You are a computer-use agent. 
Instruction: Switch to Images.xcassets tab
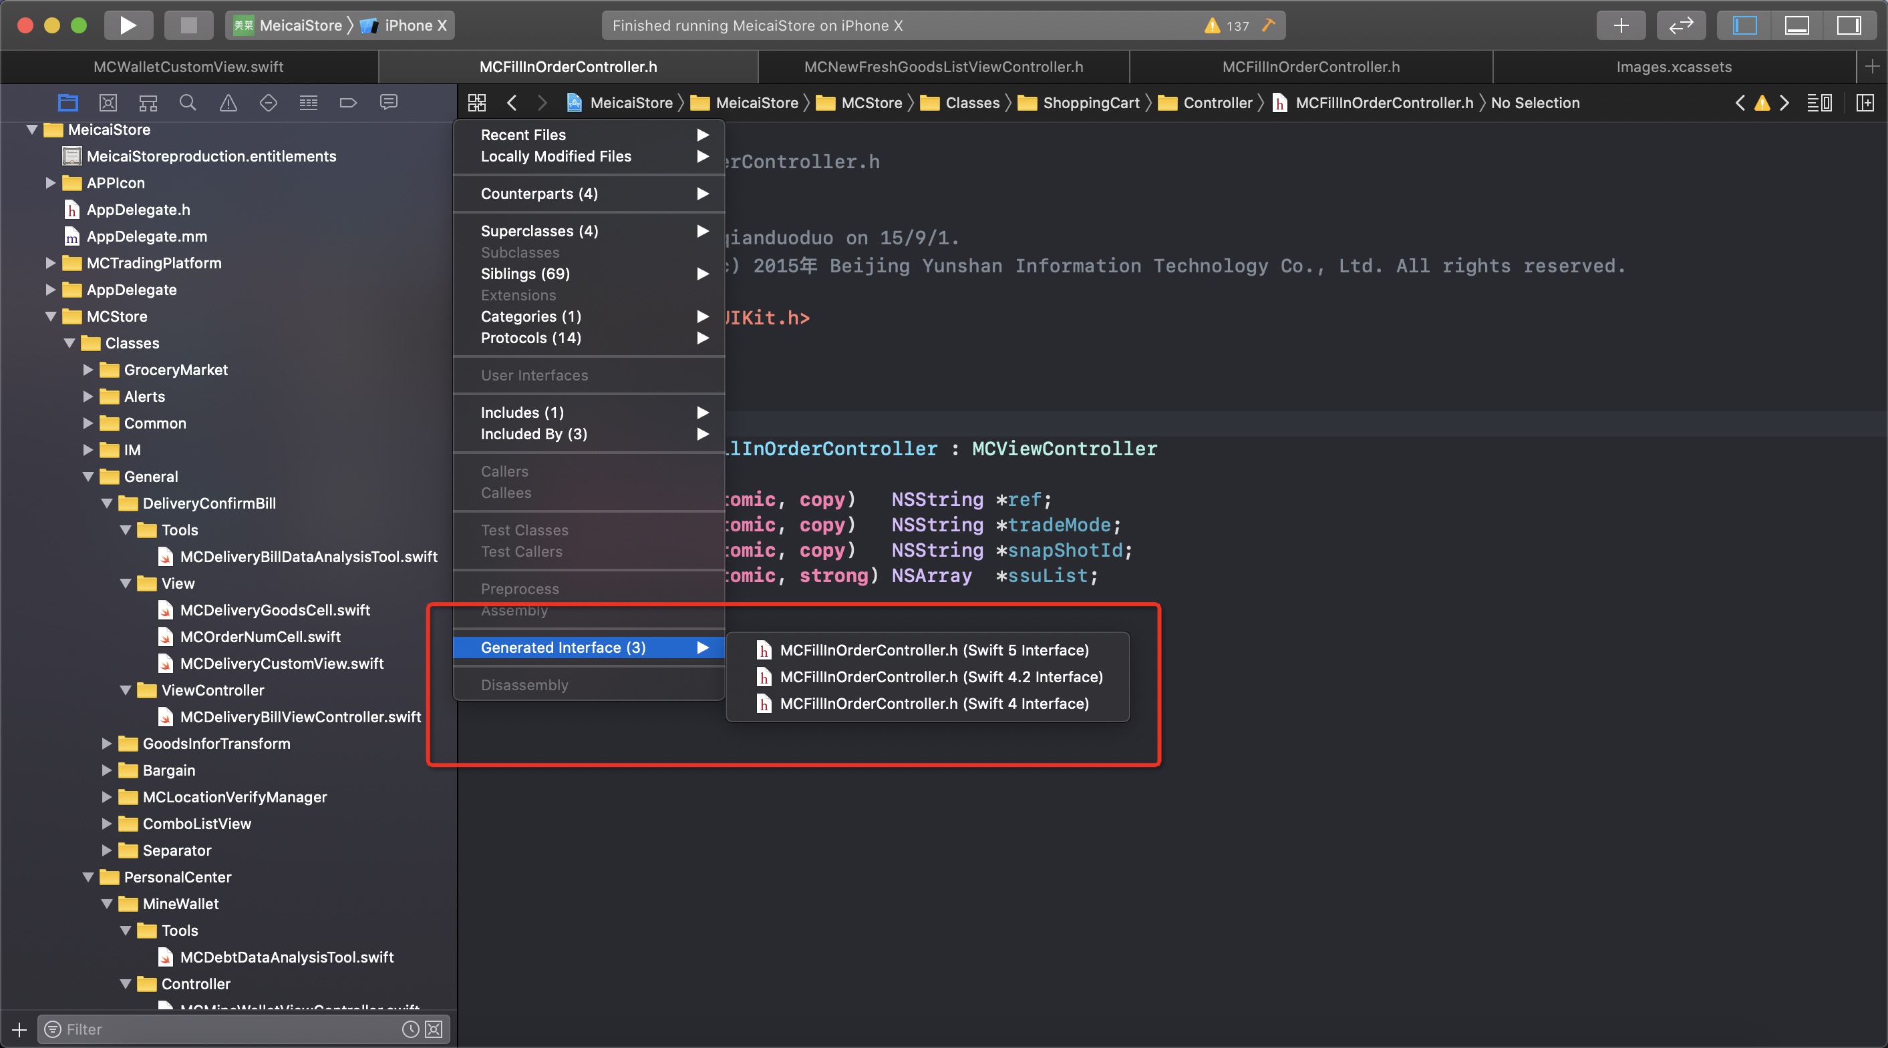point(1674,67)
